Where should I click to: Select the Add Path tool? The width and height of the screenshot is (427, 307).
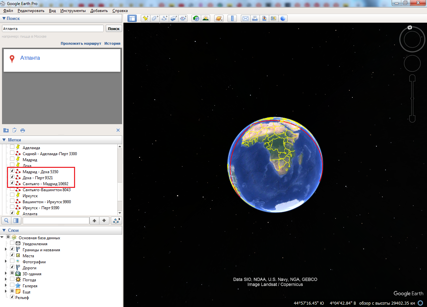(x=164, y=18)
